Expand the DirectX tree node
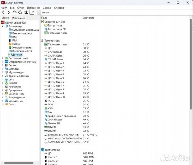193x165 pixels. click(3, 83)
